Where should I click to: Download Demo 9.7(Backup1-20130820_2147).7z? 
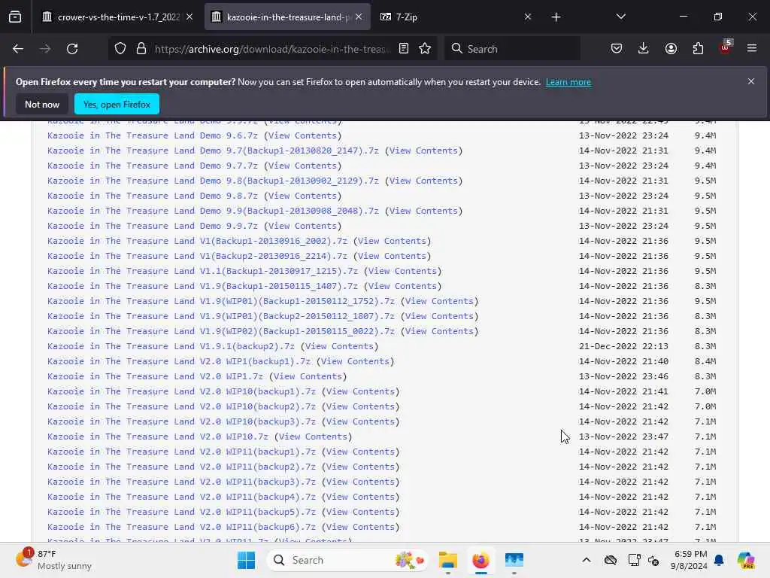tap(213, 151)
